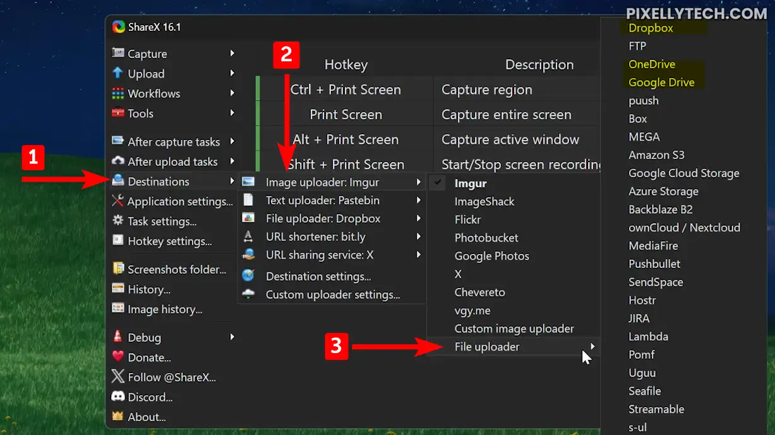Click the Screenshots folder icon

coord(117,269)
